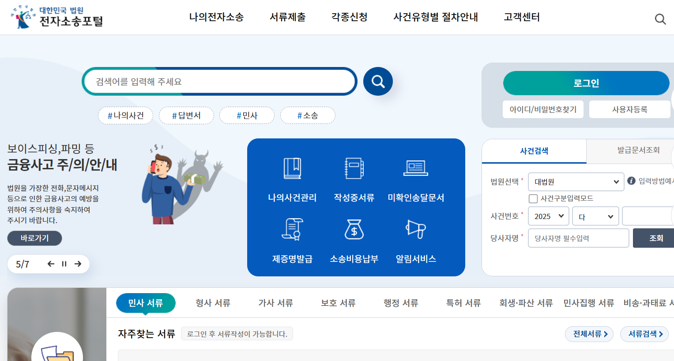Open 고객센터 menu

[522, 17]
